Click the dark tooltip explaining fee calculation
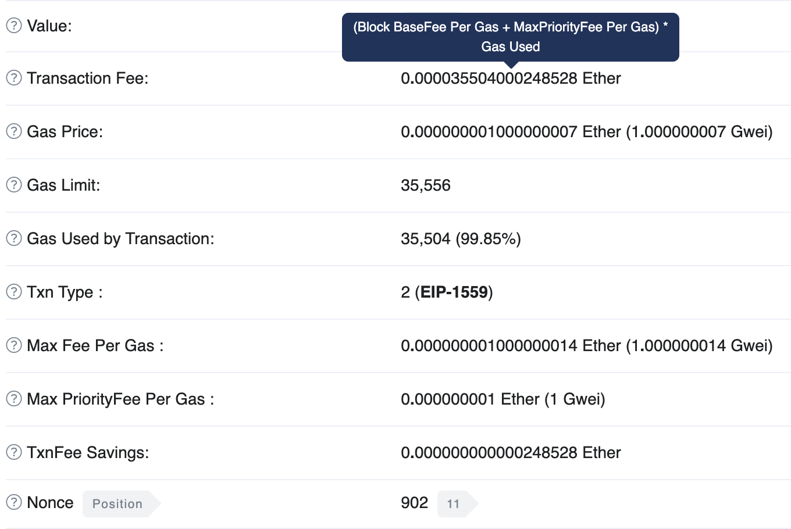The height and width of the screenshot is (529, 791). [510, 37]
